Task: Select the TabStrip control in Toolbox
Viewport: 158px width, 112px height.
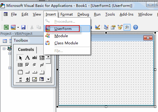Action: point(35,72)
